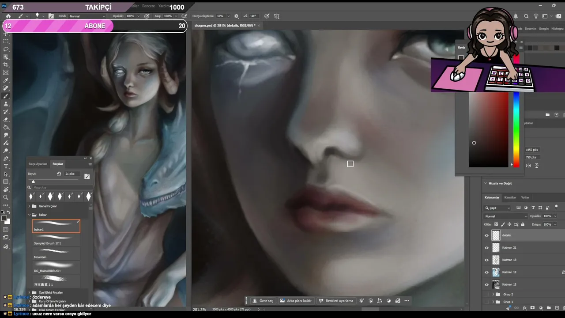The width and height of the screenshot is (565, 318).
Task: Click the brush size slider handle
Action: [x=33, y=181]
